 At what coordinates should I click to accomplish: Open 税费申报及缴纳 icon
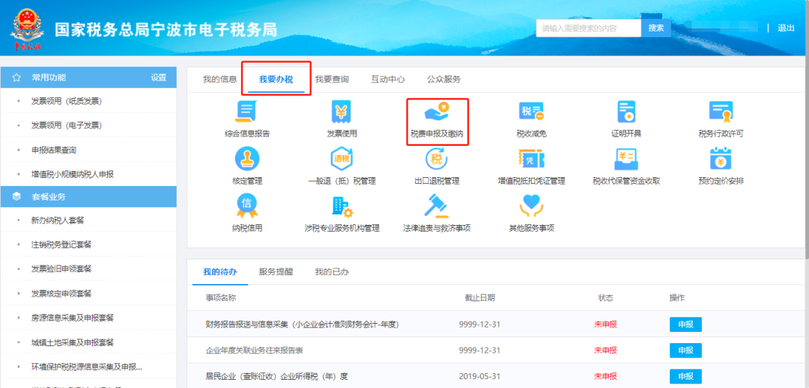(x=437, y=111)
